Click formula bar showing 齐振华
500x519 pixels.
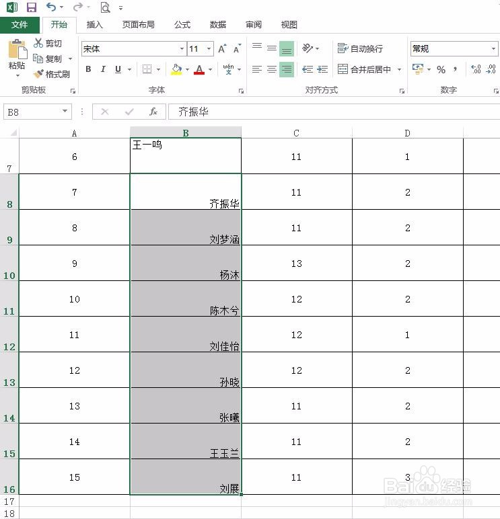(x=334, y=112)
